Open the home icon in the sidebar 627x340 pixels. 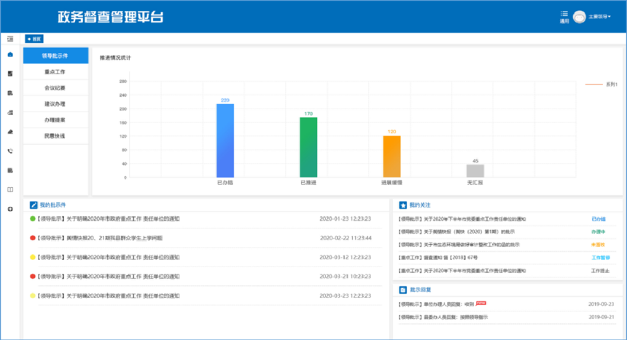pyautogui.click(x=10, y=55)
